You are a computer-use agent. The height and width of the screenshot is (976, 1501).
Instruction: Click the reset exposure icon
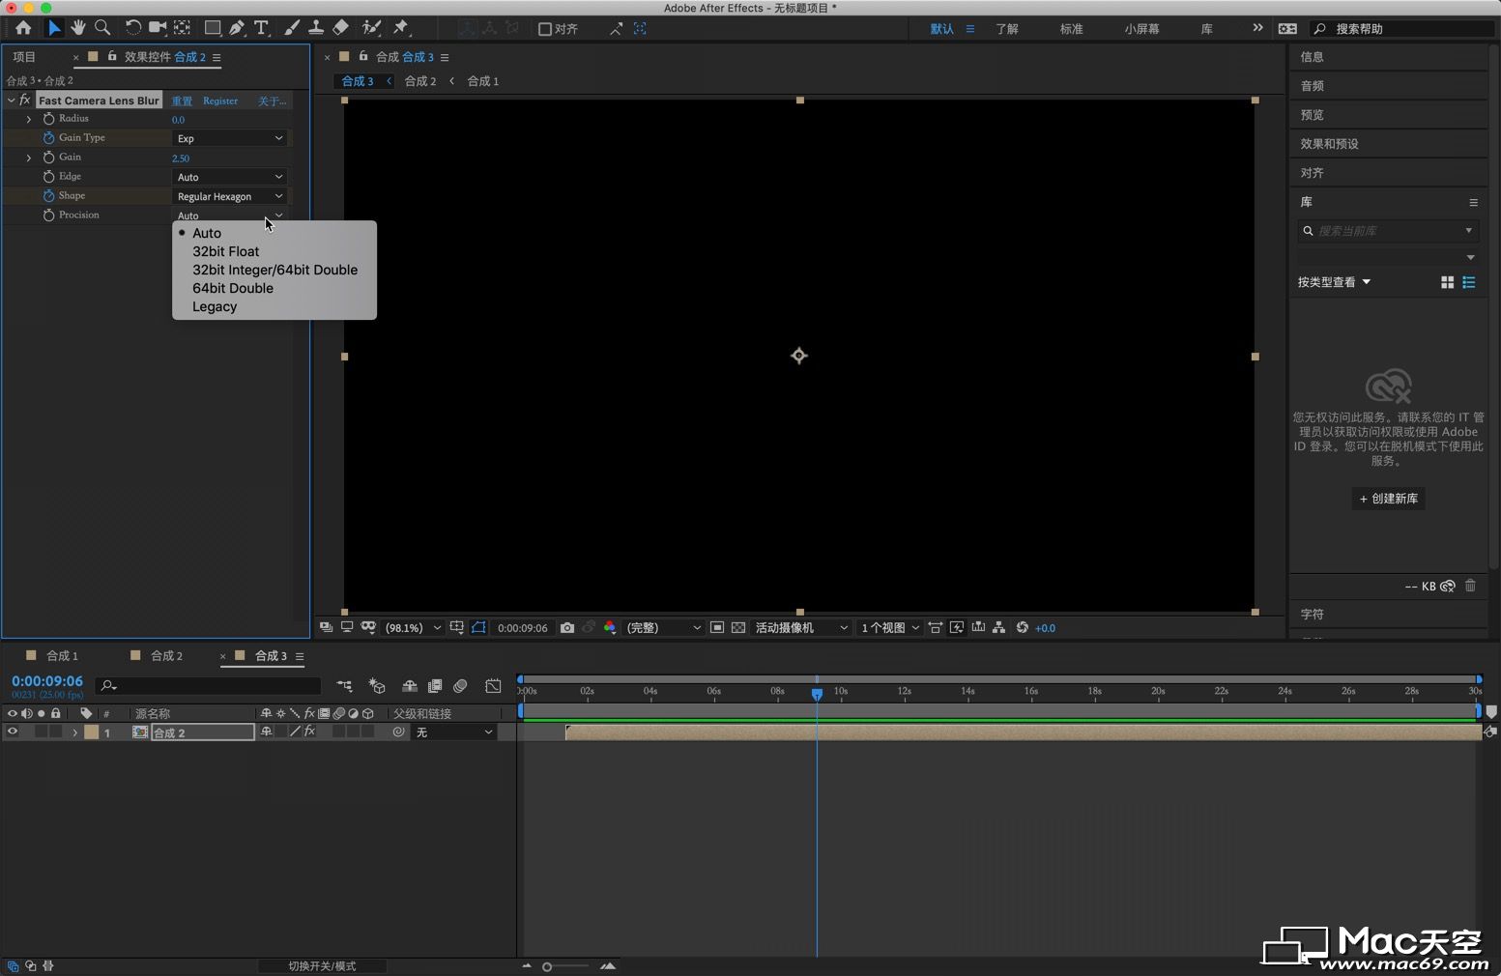[1022, 627]
